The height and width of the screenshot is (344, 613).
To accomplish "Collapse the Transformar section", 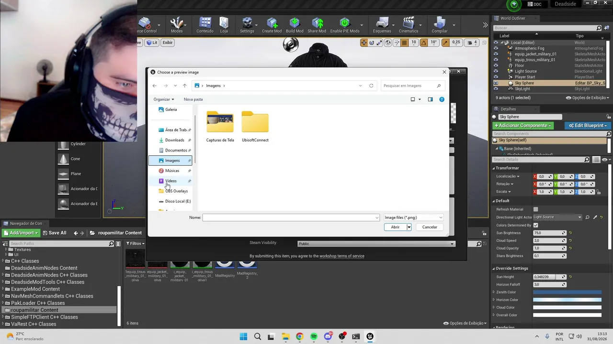I will [494, 168].
